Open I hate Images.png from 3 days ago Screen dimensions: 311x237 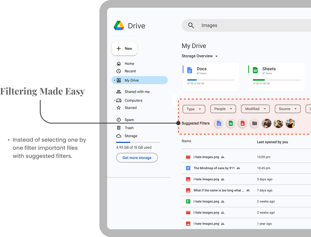206,179
